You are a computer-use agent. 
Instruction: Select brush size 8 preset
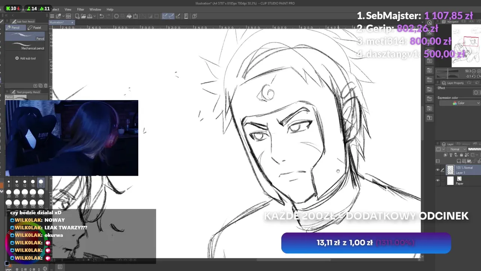9,183
